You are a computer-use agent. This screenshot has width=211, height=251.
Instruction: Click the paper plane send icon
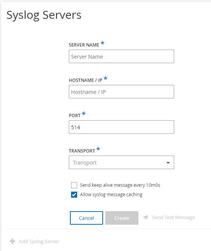[x=146, y=217]
